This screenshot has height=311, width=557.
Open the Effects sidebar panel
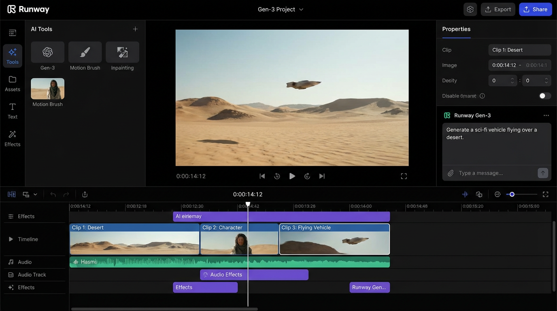coord(13,138)
